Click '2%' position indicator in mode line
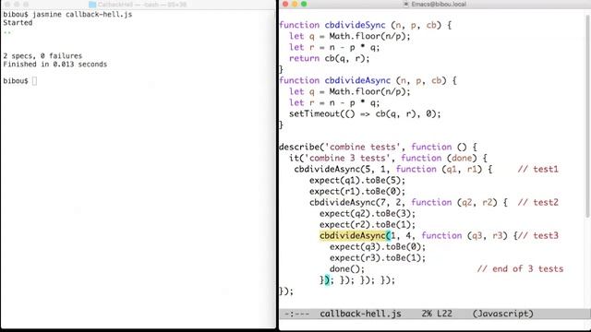 point(427,314)
